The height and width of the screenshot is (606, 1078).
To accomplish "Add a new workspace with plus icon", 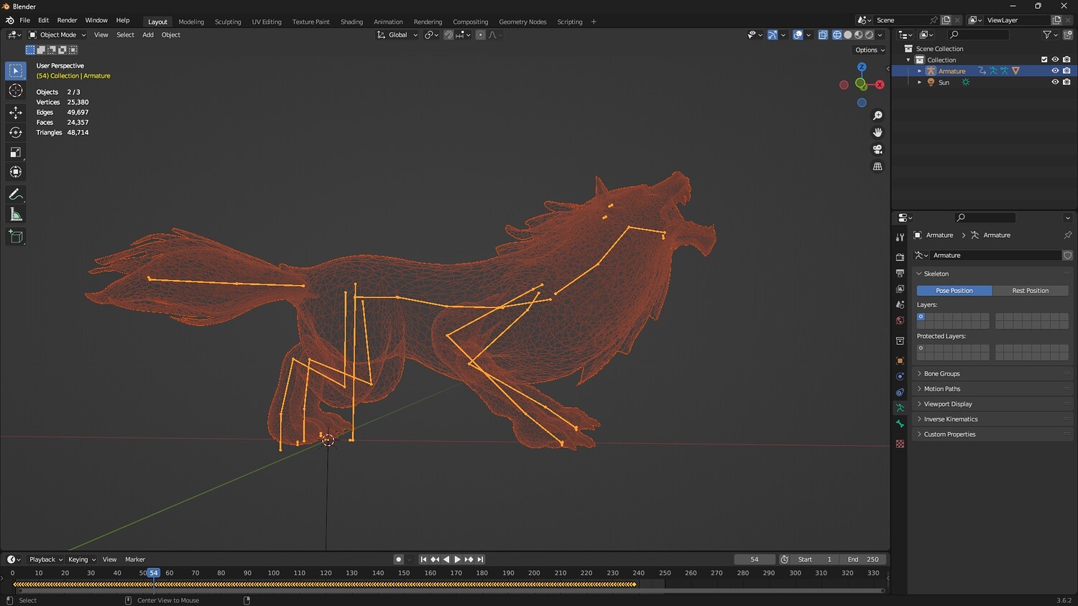I will [594, 22].
